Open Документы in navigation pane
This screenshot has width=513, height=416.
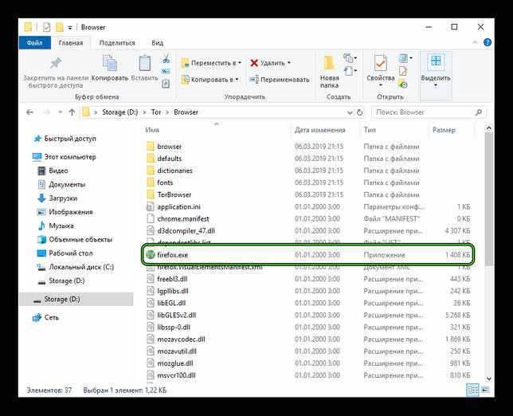pyautogui.click(x=61, y=185)
